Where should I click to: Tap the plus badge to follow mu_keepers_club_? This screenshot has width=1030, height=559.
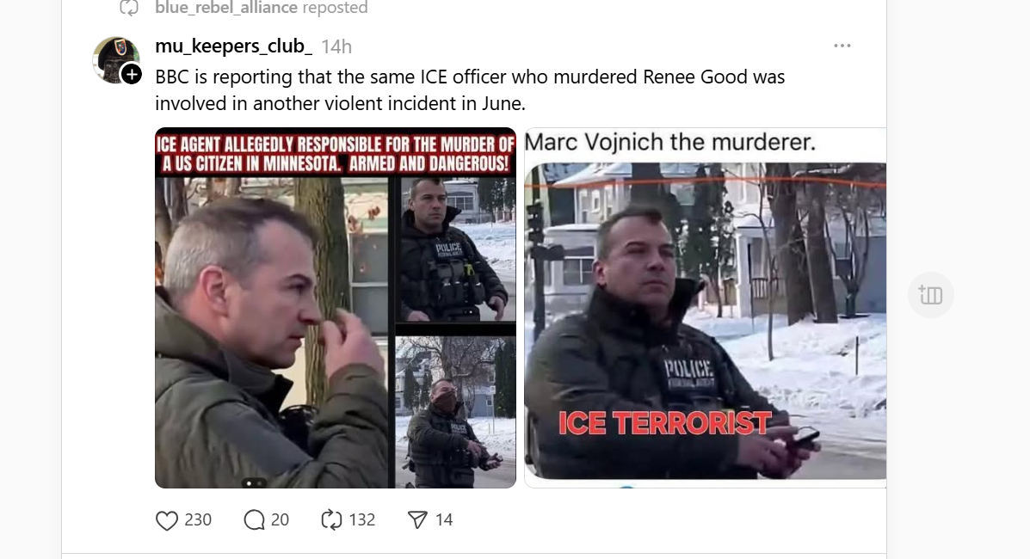click(x=132, y=74)
